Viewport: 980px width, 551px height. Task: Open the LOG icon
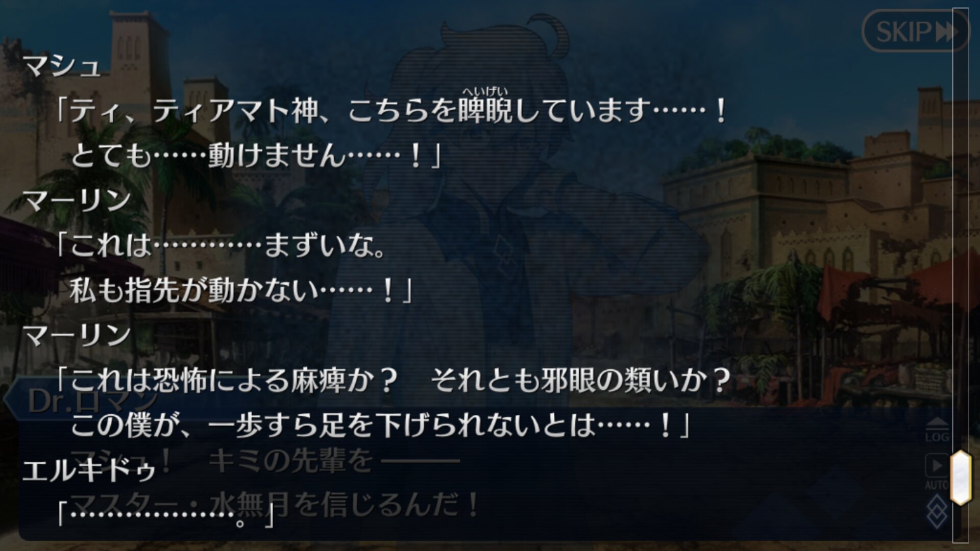(x=937, y=430)
